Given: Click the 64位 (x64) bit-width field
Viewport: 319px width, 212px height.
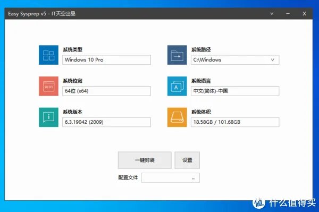Looking at the screenshot, I should click(107, 91).
